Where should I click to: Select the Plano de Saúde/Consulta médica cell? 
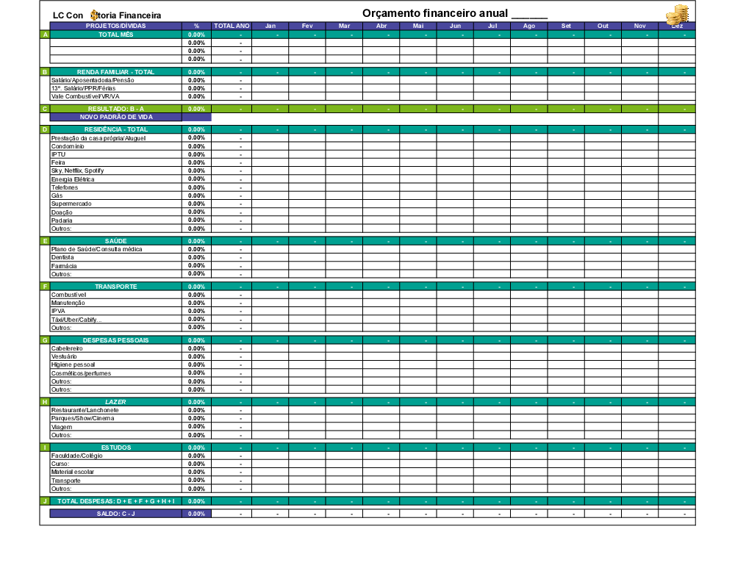click(96, 249)
